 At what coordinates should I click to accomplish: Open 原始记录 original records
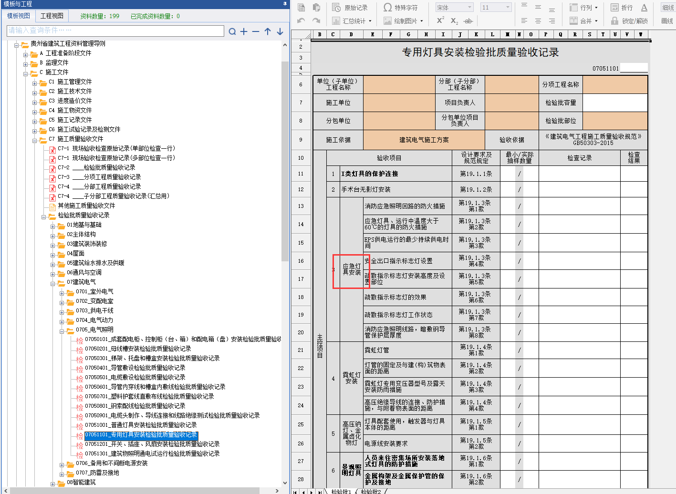pos(350,8)
